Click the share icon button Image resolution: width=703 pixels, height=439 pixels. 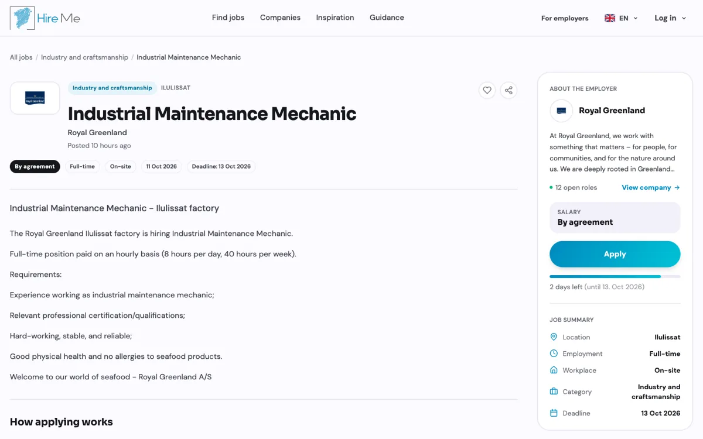point(509,90)
